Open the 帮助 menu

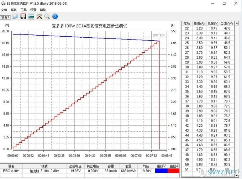point(43,10)
